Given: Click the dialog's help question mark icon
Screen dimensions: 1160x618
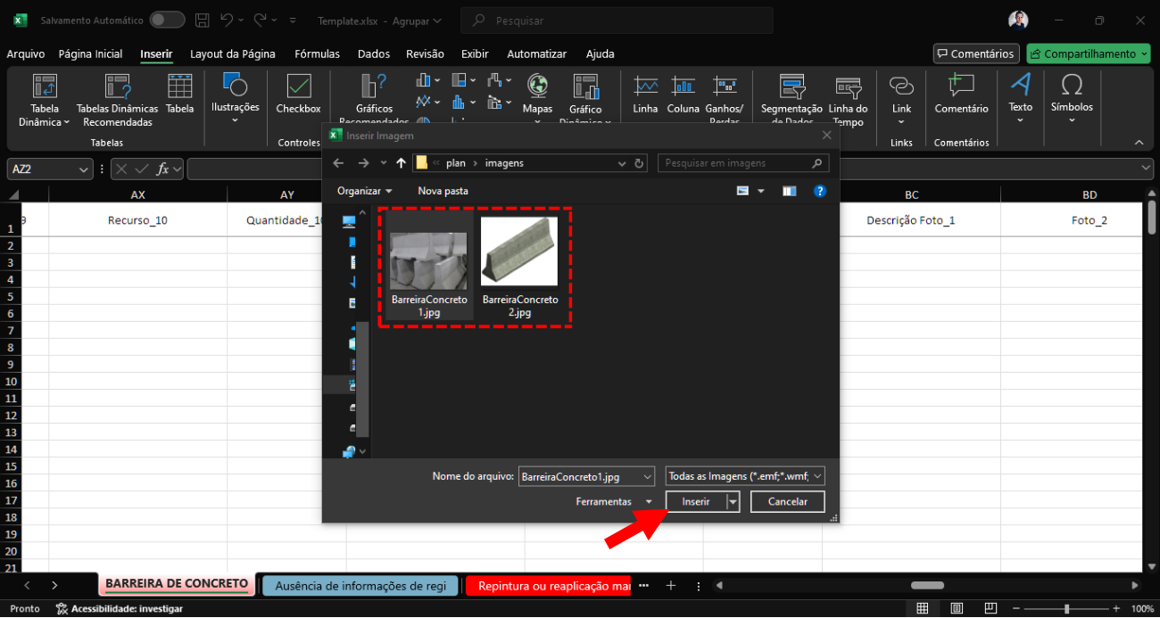Looking at the screenshot, I should 820,191.
